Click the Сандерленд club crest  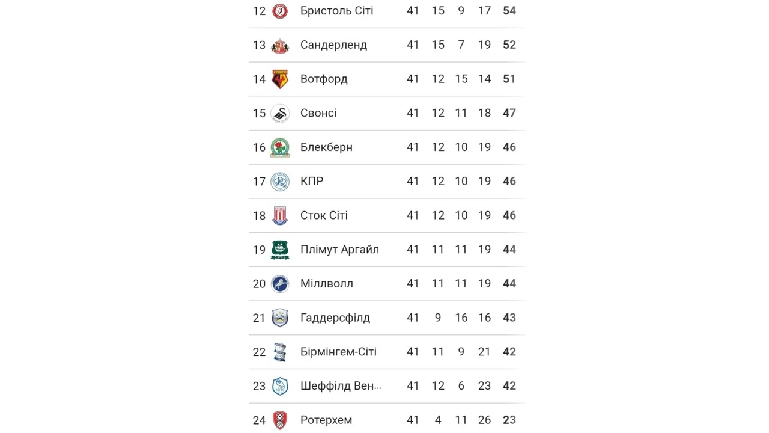point(279,45)
